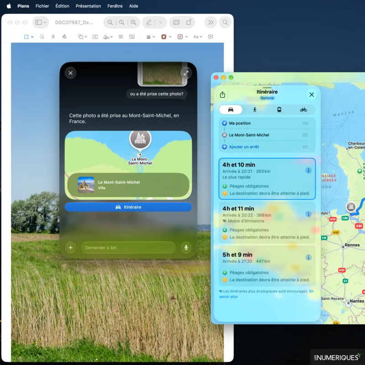
Task: Click the actual size zoom icon in Preview
Action: [x=121, y=22]
